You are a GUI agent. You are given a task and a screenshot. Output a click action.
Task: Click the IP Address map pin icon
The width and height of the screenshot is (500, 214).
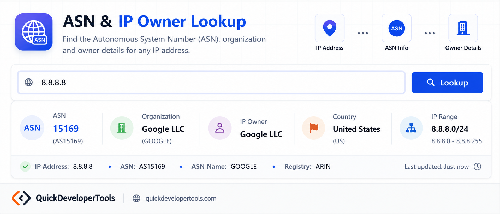click(330, 28)
